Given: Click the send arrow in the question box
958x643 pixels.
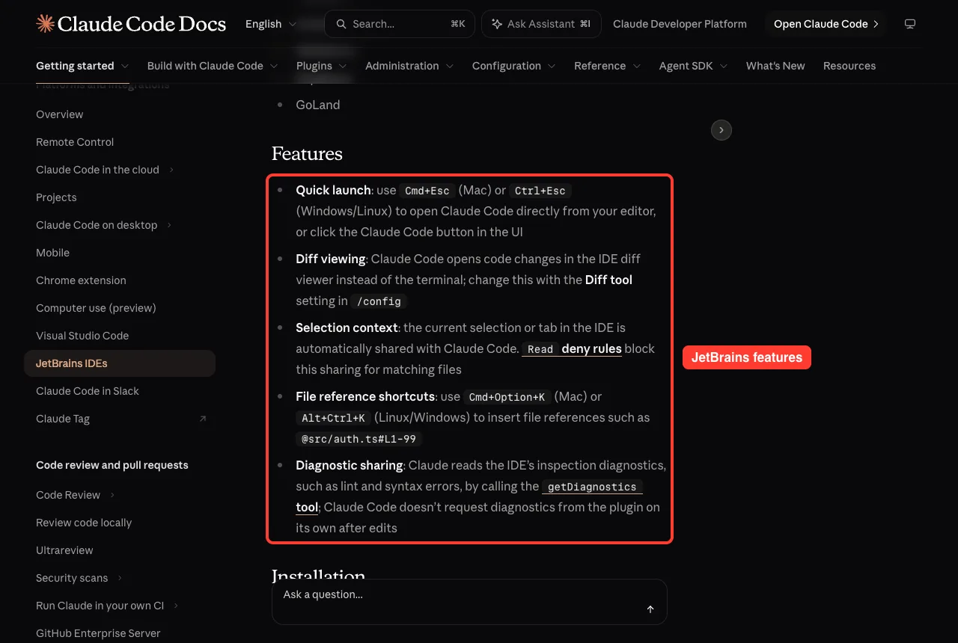Looking at the screenshot, I should [x=650, y=609].
